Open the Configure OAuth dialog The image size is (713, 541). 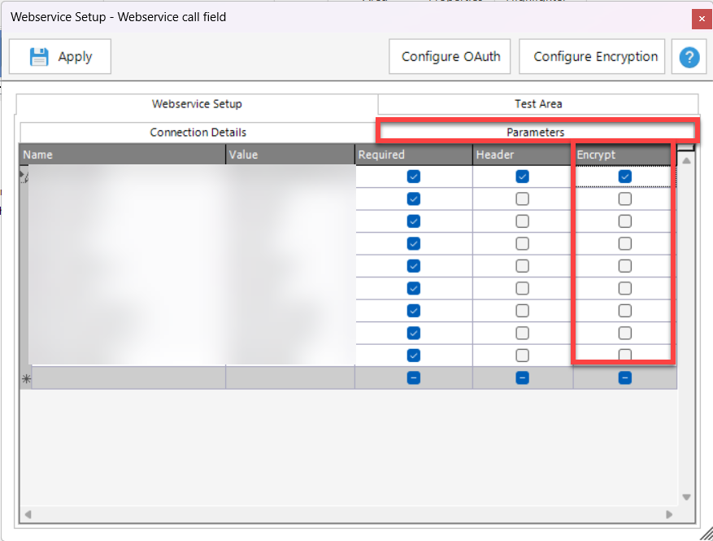click(450, 57)
